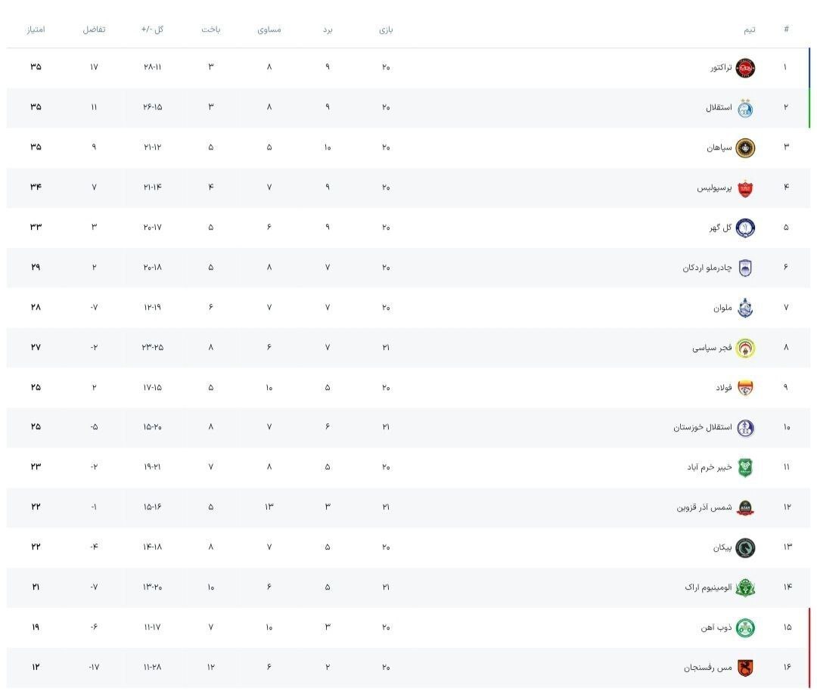Viewport: 817px width, 694px height.
Task: Click the برد column header
Action: pyautogui.click(x=328, y=29)
